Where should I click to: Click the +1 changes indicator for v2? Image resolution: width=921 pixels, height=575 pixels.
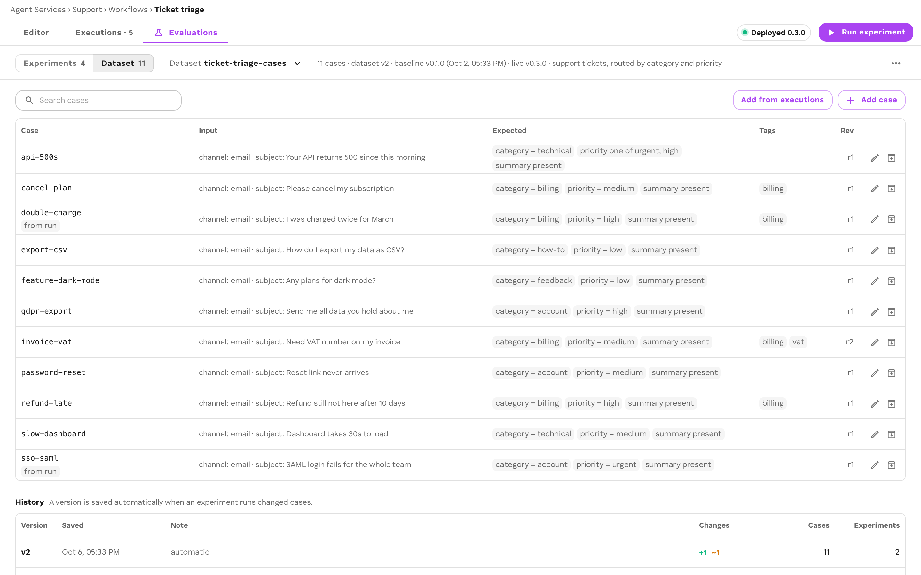coord(703,553)
